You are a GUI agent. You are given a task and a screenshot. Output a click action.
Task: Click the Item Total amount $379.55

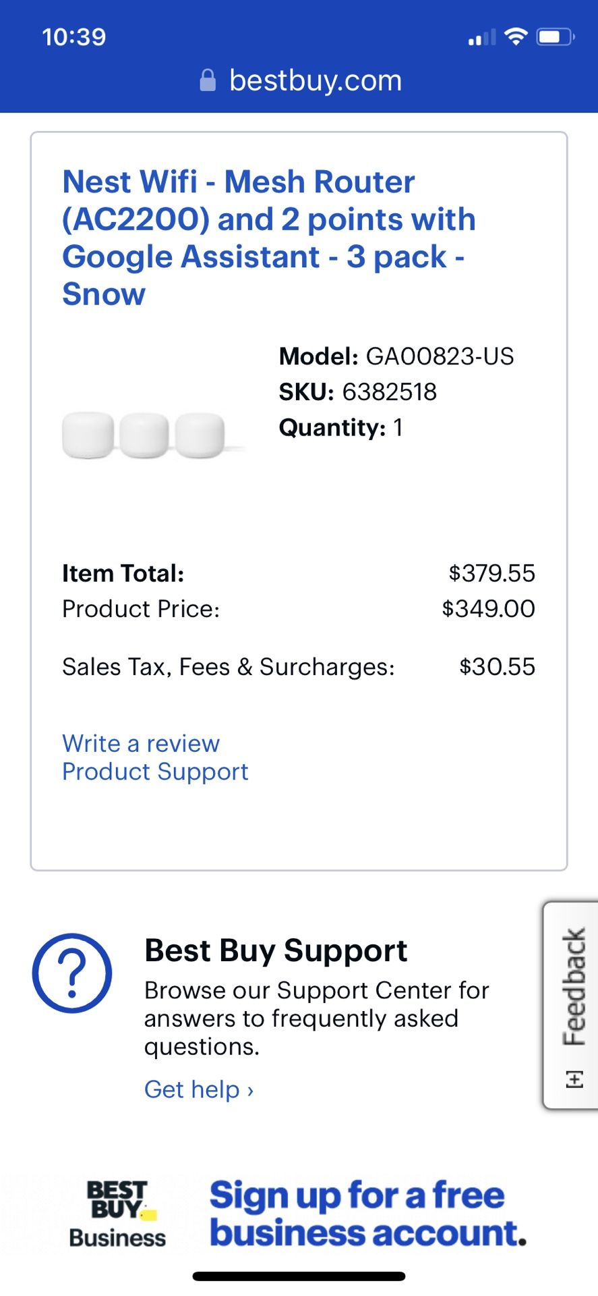(491, 573)
